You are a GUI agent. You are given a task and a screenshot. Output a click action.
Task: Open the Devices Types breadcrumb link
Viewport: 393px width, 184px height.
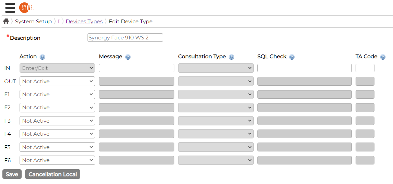pyautogui.click(x=84, y=22)
